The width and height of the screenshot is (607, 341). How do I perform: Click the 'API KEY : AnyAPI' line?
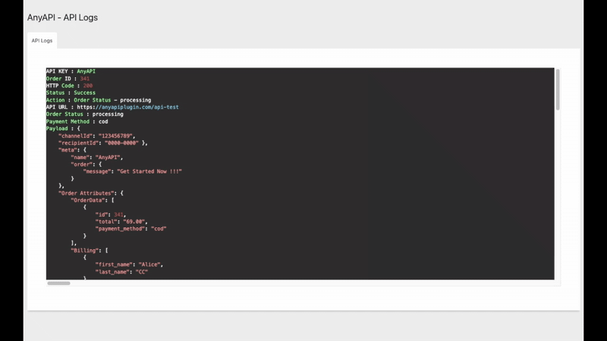[x=71, y=71]
